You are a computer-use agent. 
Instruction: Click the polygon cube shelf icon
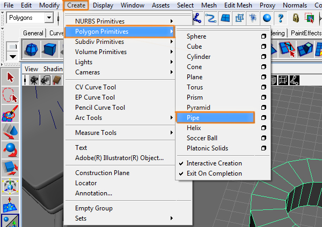(50, 50)
